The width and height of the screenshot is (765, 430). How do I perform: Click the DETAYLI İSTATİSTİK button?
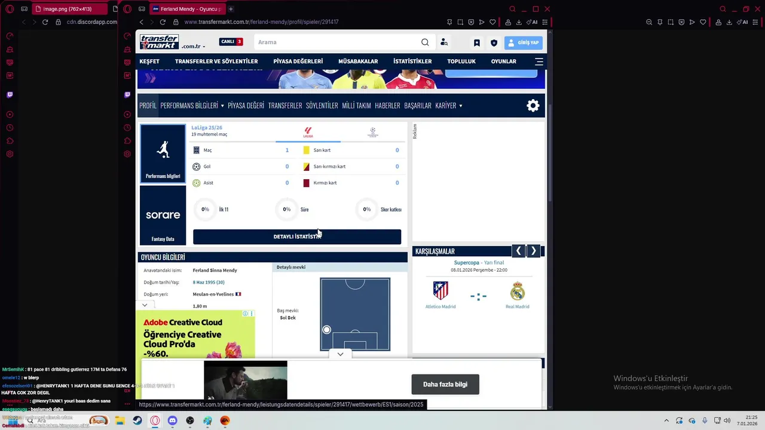click(297, 236)
